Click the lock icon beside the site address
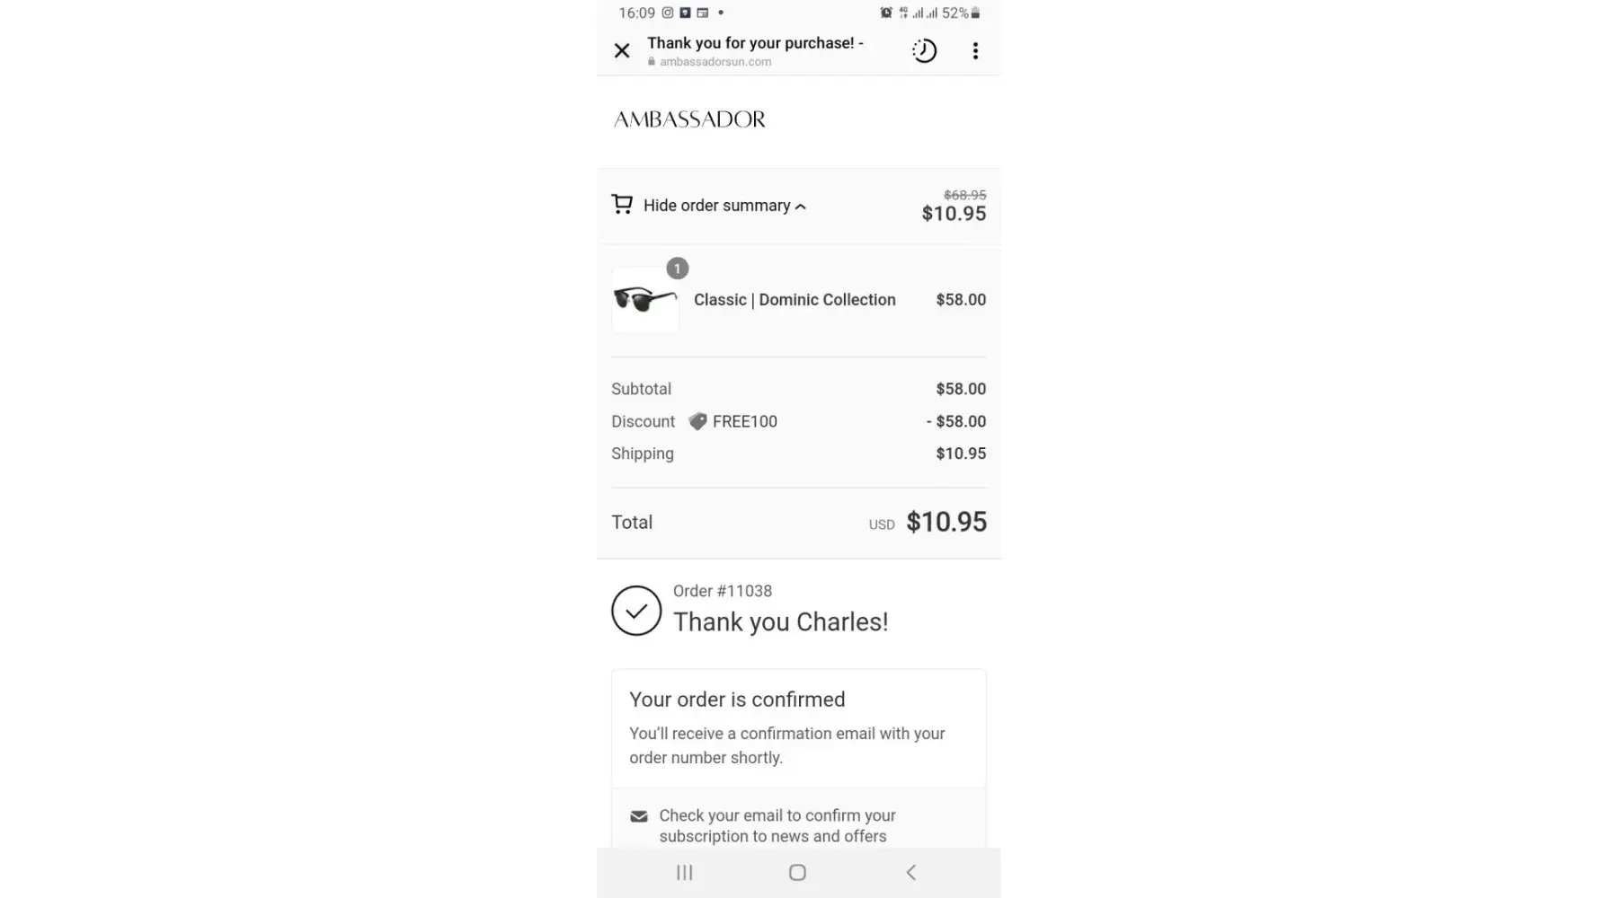1598x898 pixels. click(x=652, y=62)
